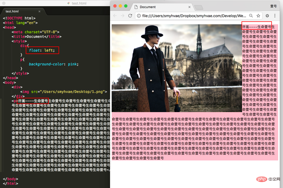This screenshot has height=188, width=283.
Task: Click the zoom magnifier icon in address bar
Action: (x=251, y=16)
